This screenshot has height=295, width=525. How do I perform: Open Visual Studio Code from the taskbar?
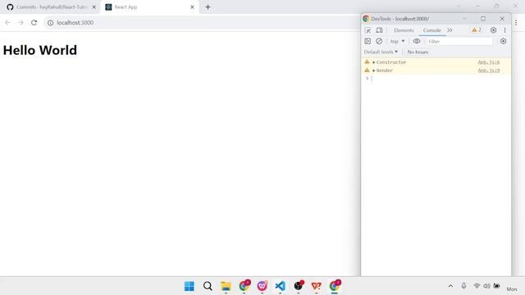point(281,286)
